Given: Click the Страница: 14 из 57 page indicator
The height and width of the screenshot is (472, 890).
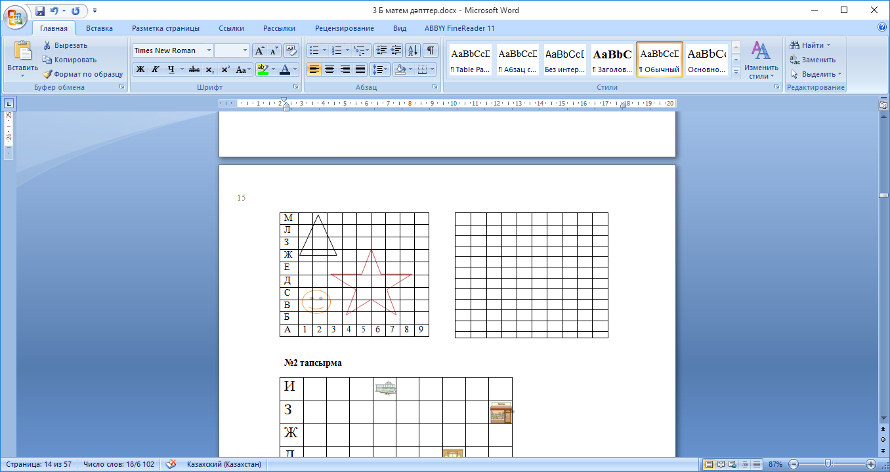Looking at the screenshot, I should coord(39,464).
